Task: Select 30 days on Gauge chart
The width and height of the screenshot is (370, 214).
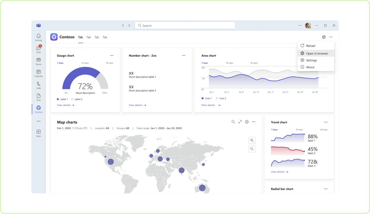Action: [85, 63]
